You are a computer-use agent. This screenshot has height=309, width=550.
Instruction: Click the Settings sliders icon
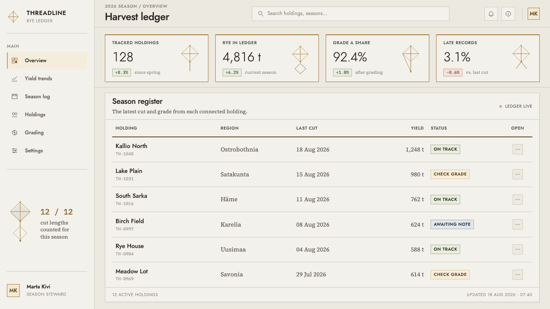[15, 151]
